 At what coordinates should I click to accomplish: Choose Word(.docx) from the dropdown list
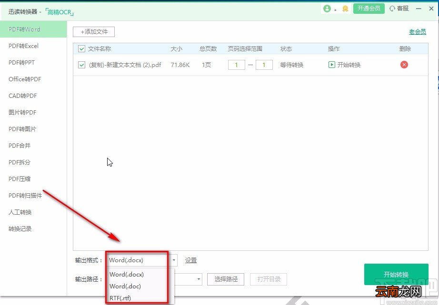click(127, 274)
